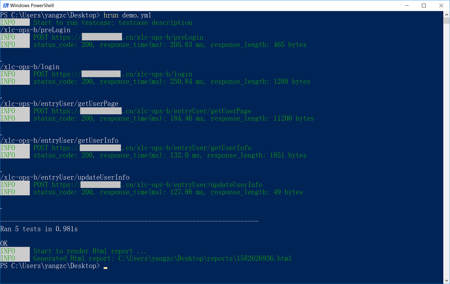Viewport: 450px width, 284px height.
Task: Click the status line with '250.84 ms'
Action: 172,81
